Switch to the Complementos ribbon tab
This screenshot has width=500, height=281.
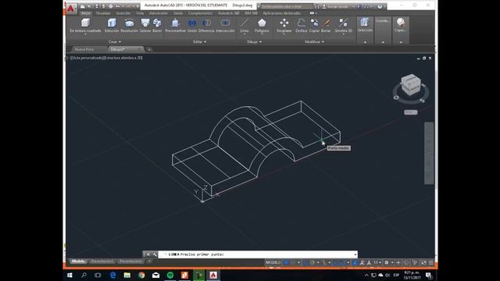click(x=200, y=13)
